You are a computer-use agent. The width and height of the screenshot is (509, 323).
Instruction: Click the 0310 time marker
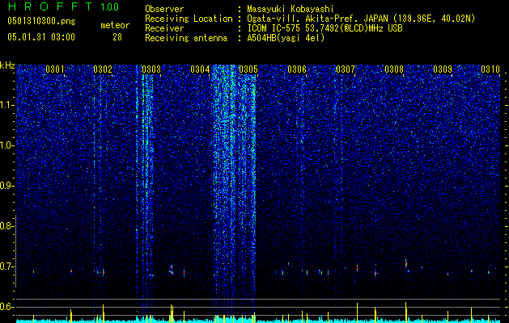click(x=490, y=69)
